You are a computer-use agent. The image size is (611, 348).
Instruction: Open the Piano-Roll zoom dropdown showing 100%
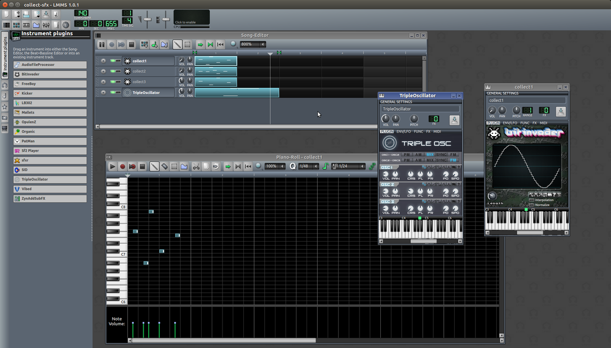click(x=275, y=166)
